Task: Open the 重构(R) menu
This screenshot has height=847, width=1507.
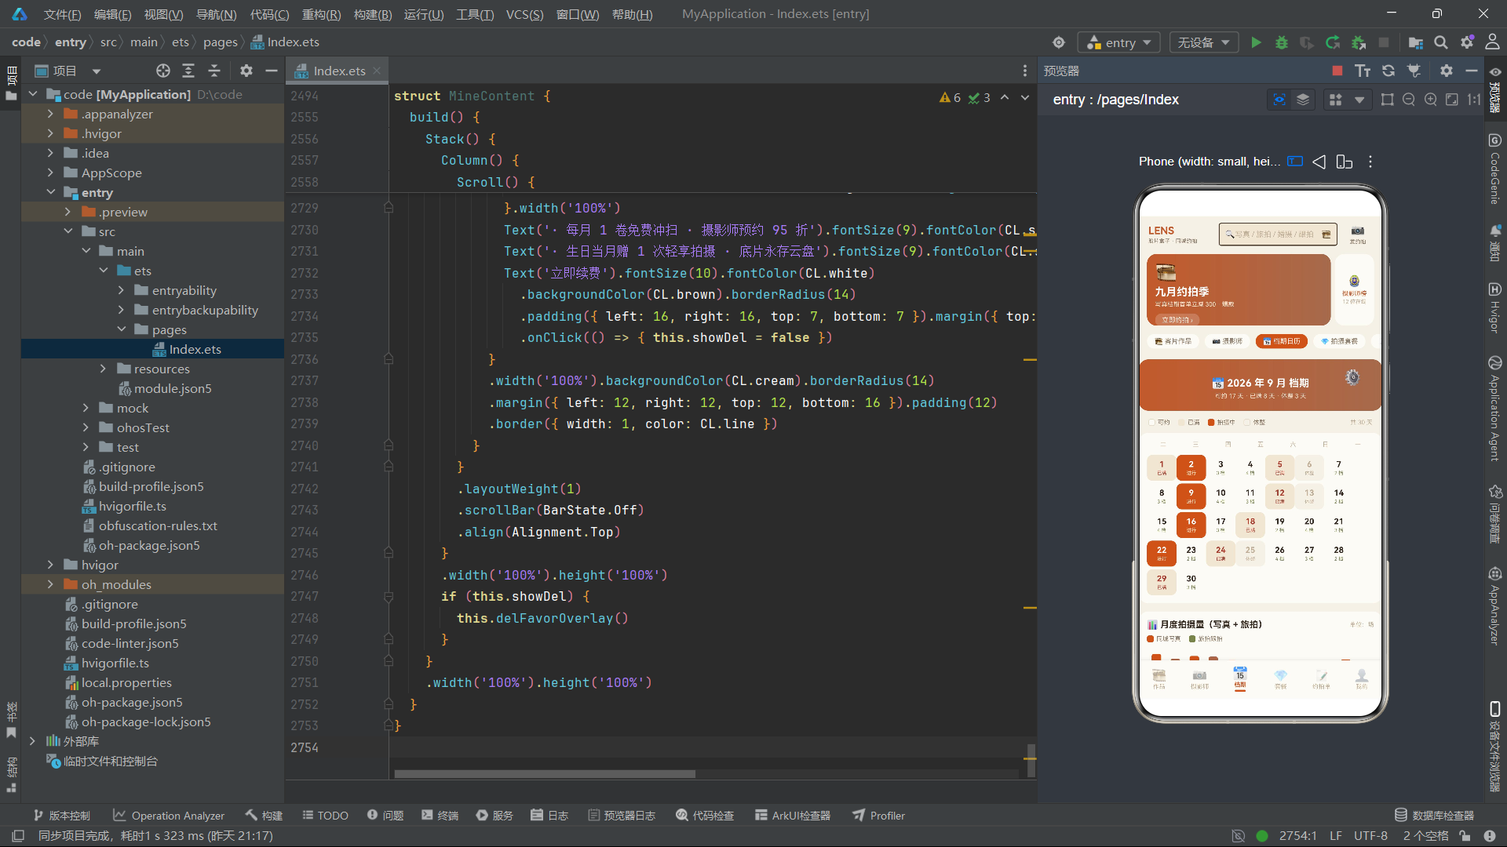Action: coord(321,14)
